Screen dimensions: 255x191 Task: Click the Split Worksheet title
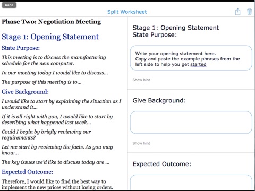click(127, 12)
